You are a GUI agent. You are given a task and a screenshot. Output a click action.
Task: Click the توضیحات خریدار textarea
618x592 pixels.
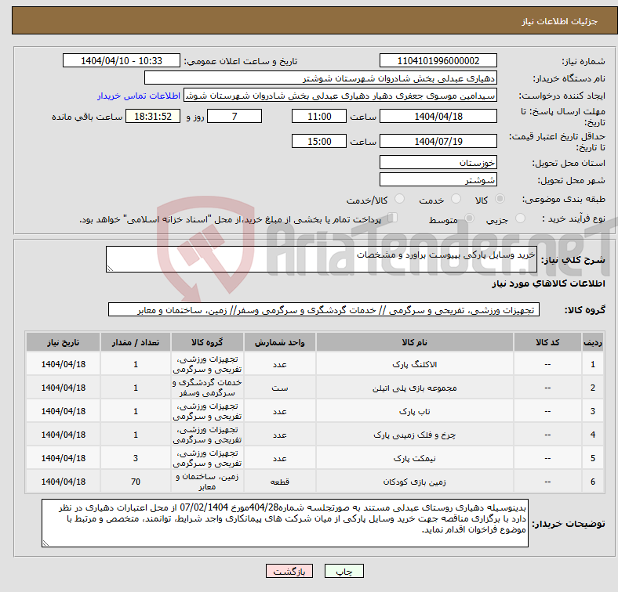pos(285,523)
